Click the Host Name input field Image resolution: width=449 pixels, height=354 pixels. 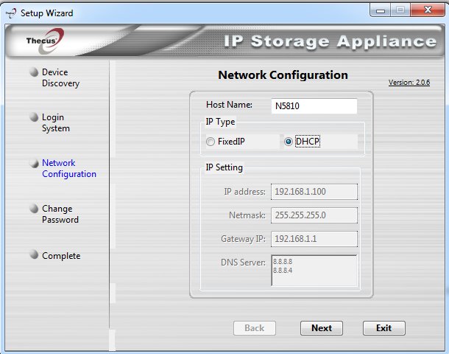pyautogui.click(x=314, y=105)
